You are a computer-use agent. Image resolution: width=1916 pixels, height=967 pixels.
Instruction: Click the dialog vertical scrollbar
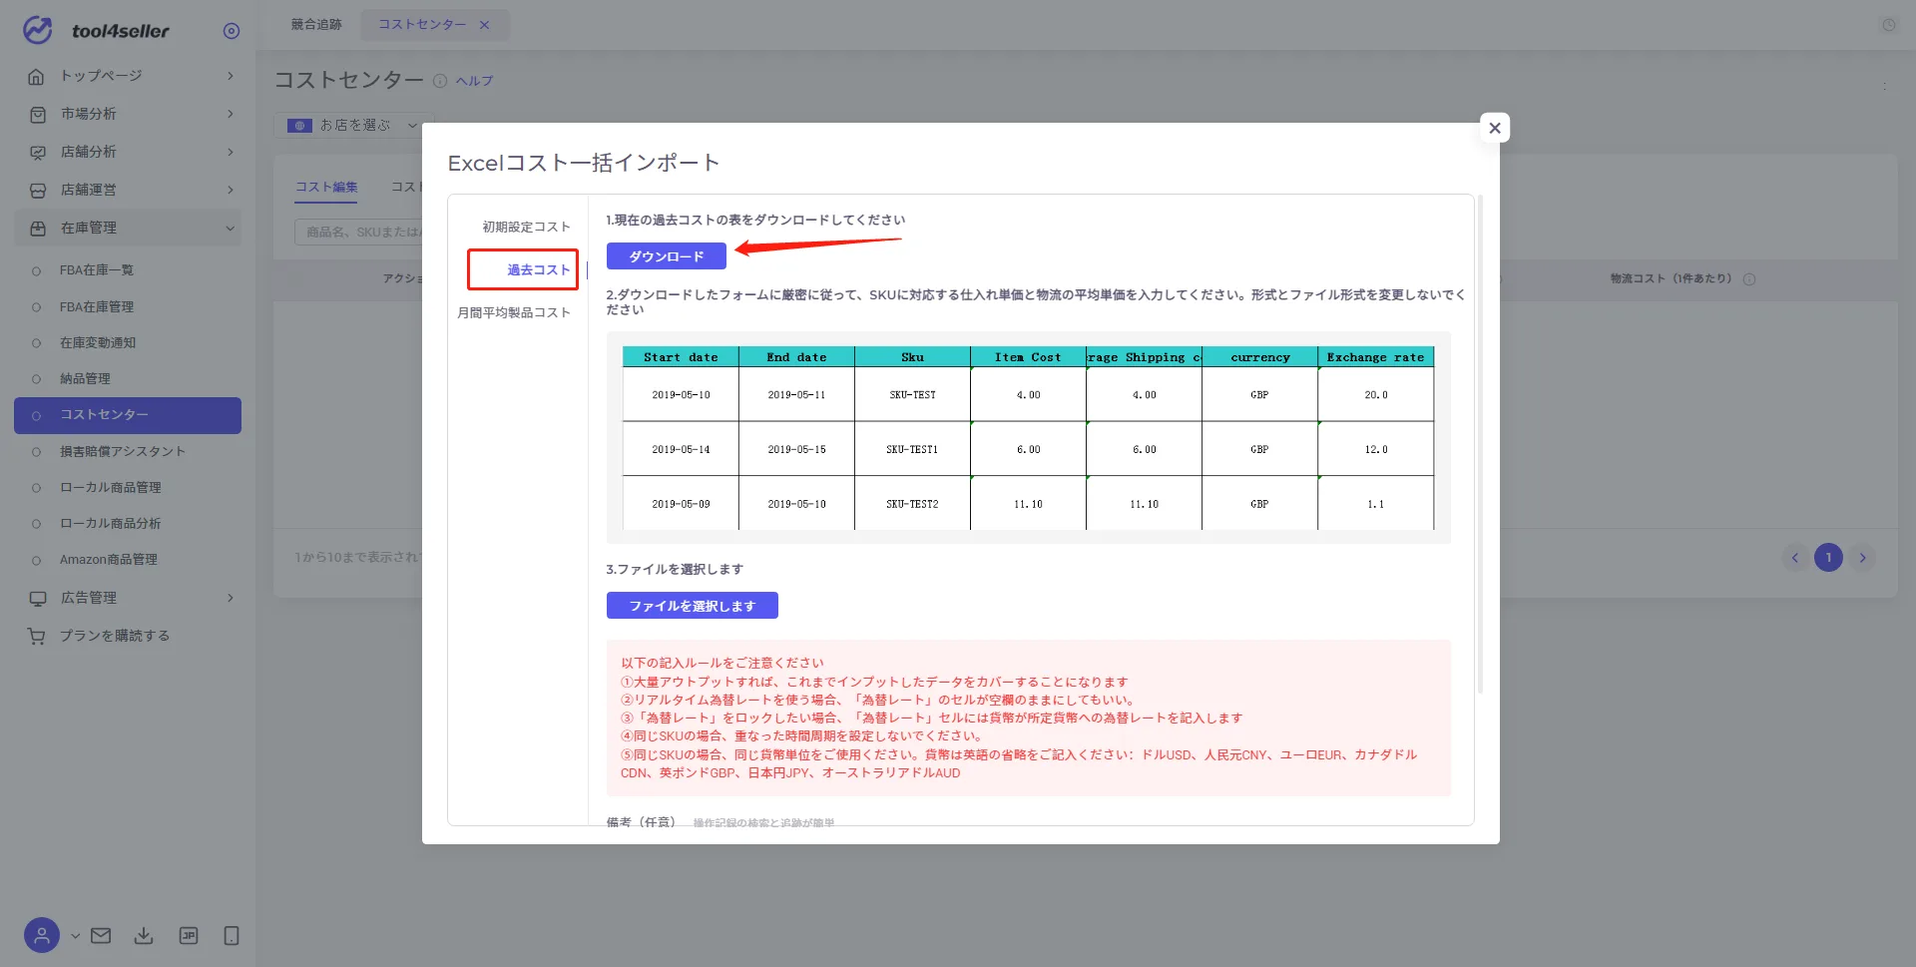pos(1480,444)
